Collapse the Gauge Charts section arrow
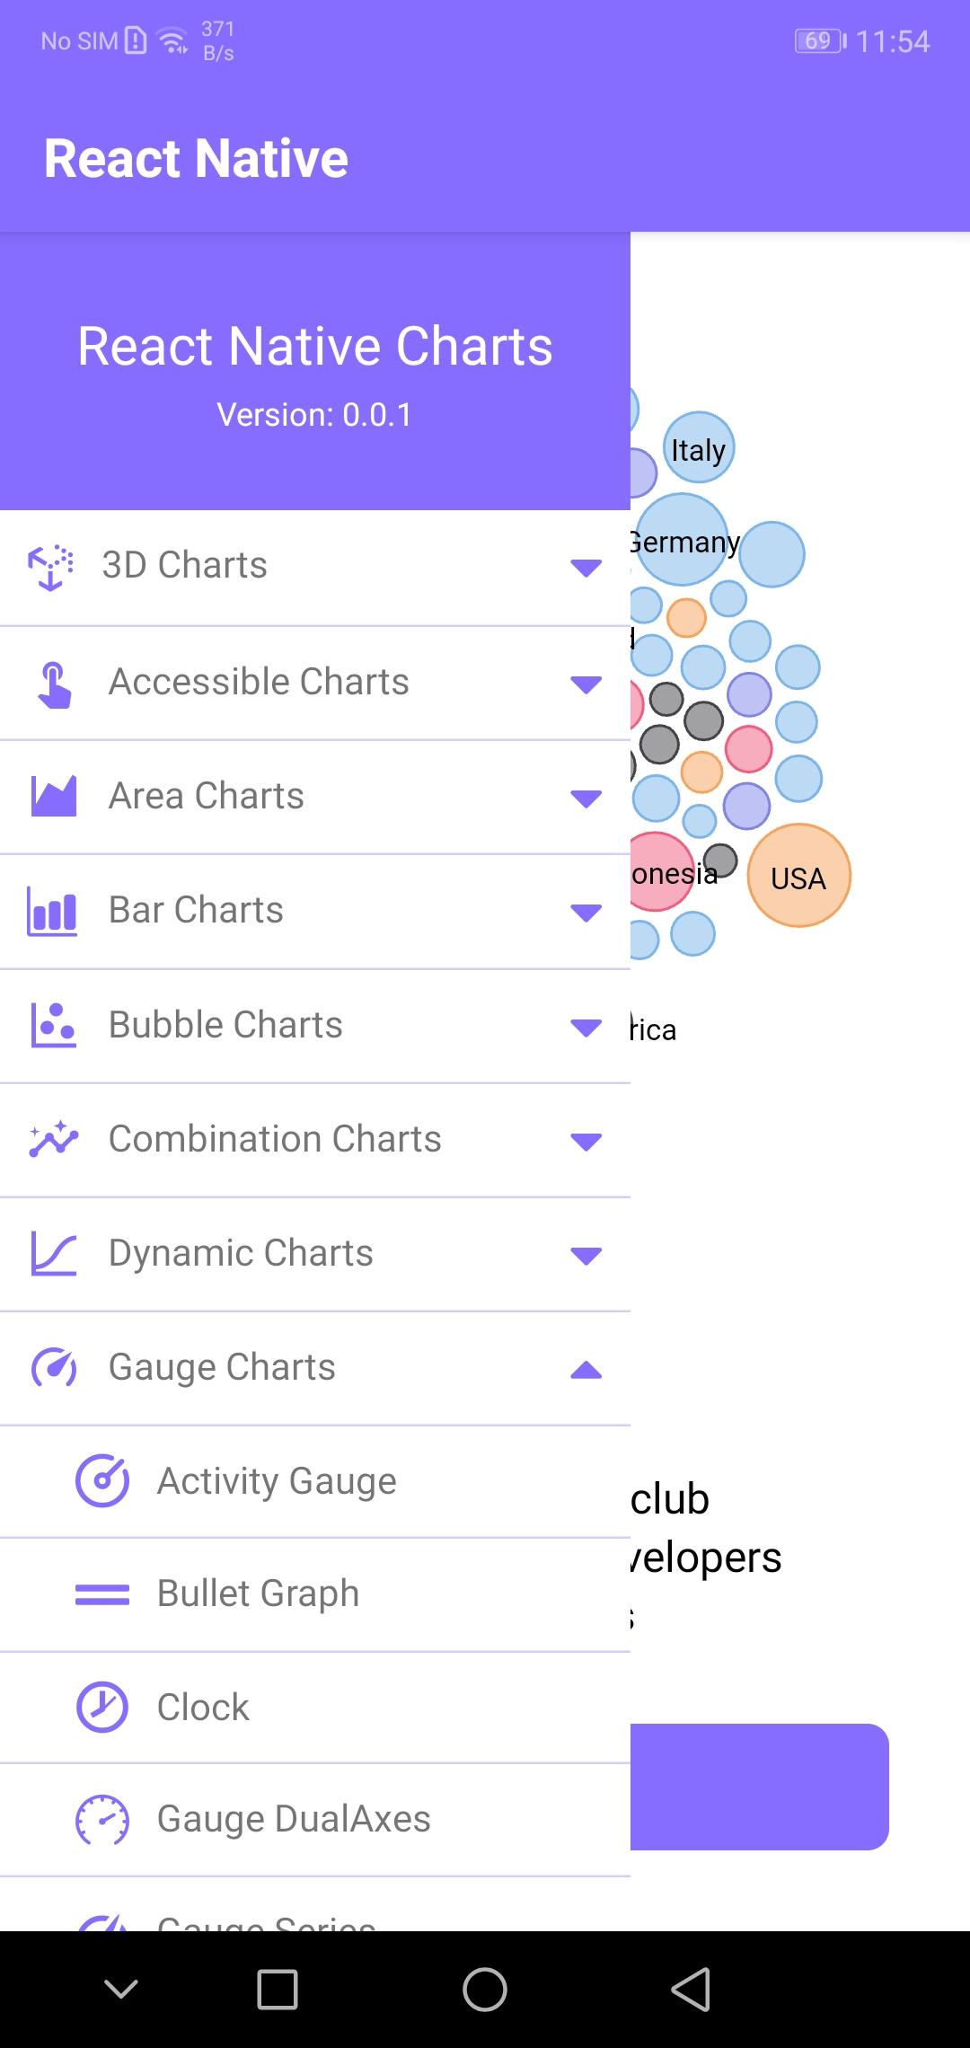The image size is (970, 2048). point(586,1369)
